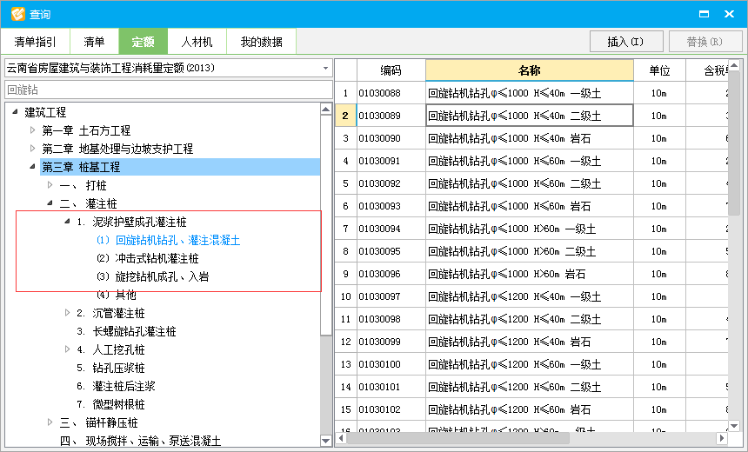Select code cell 01030093
Viewport: 748px width, 452px height.
pyautogui.click(x=391, y=206)
